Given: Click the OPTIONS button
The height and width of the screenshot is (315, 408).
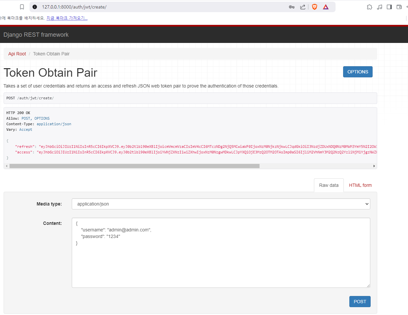Looking at the screenshot, I should (x=358, y=72).
